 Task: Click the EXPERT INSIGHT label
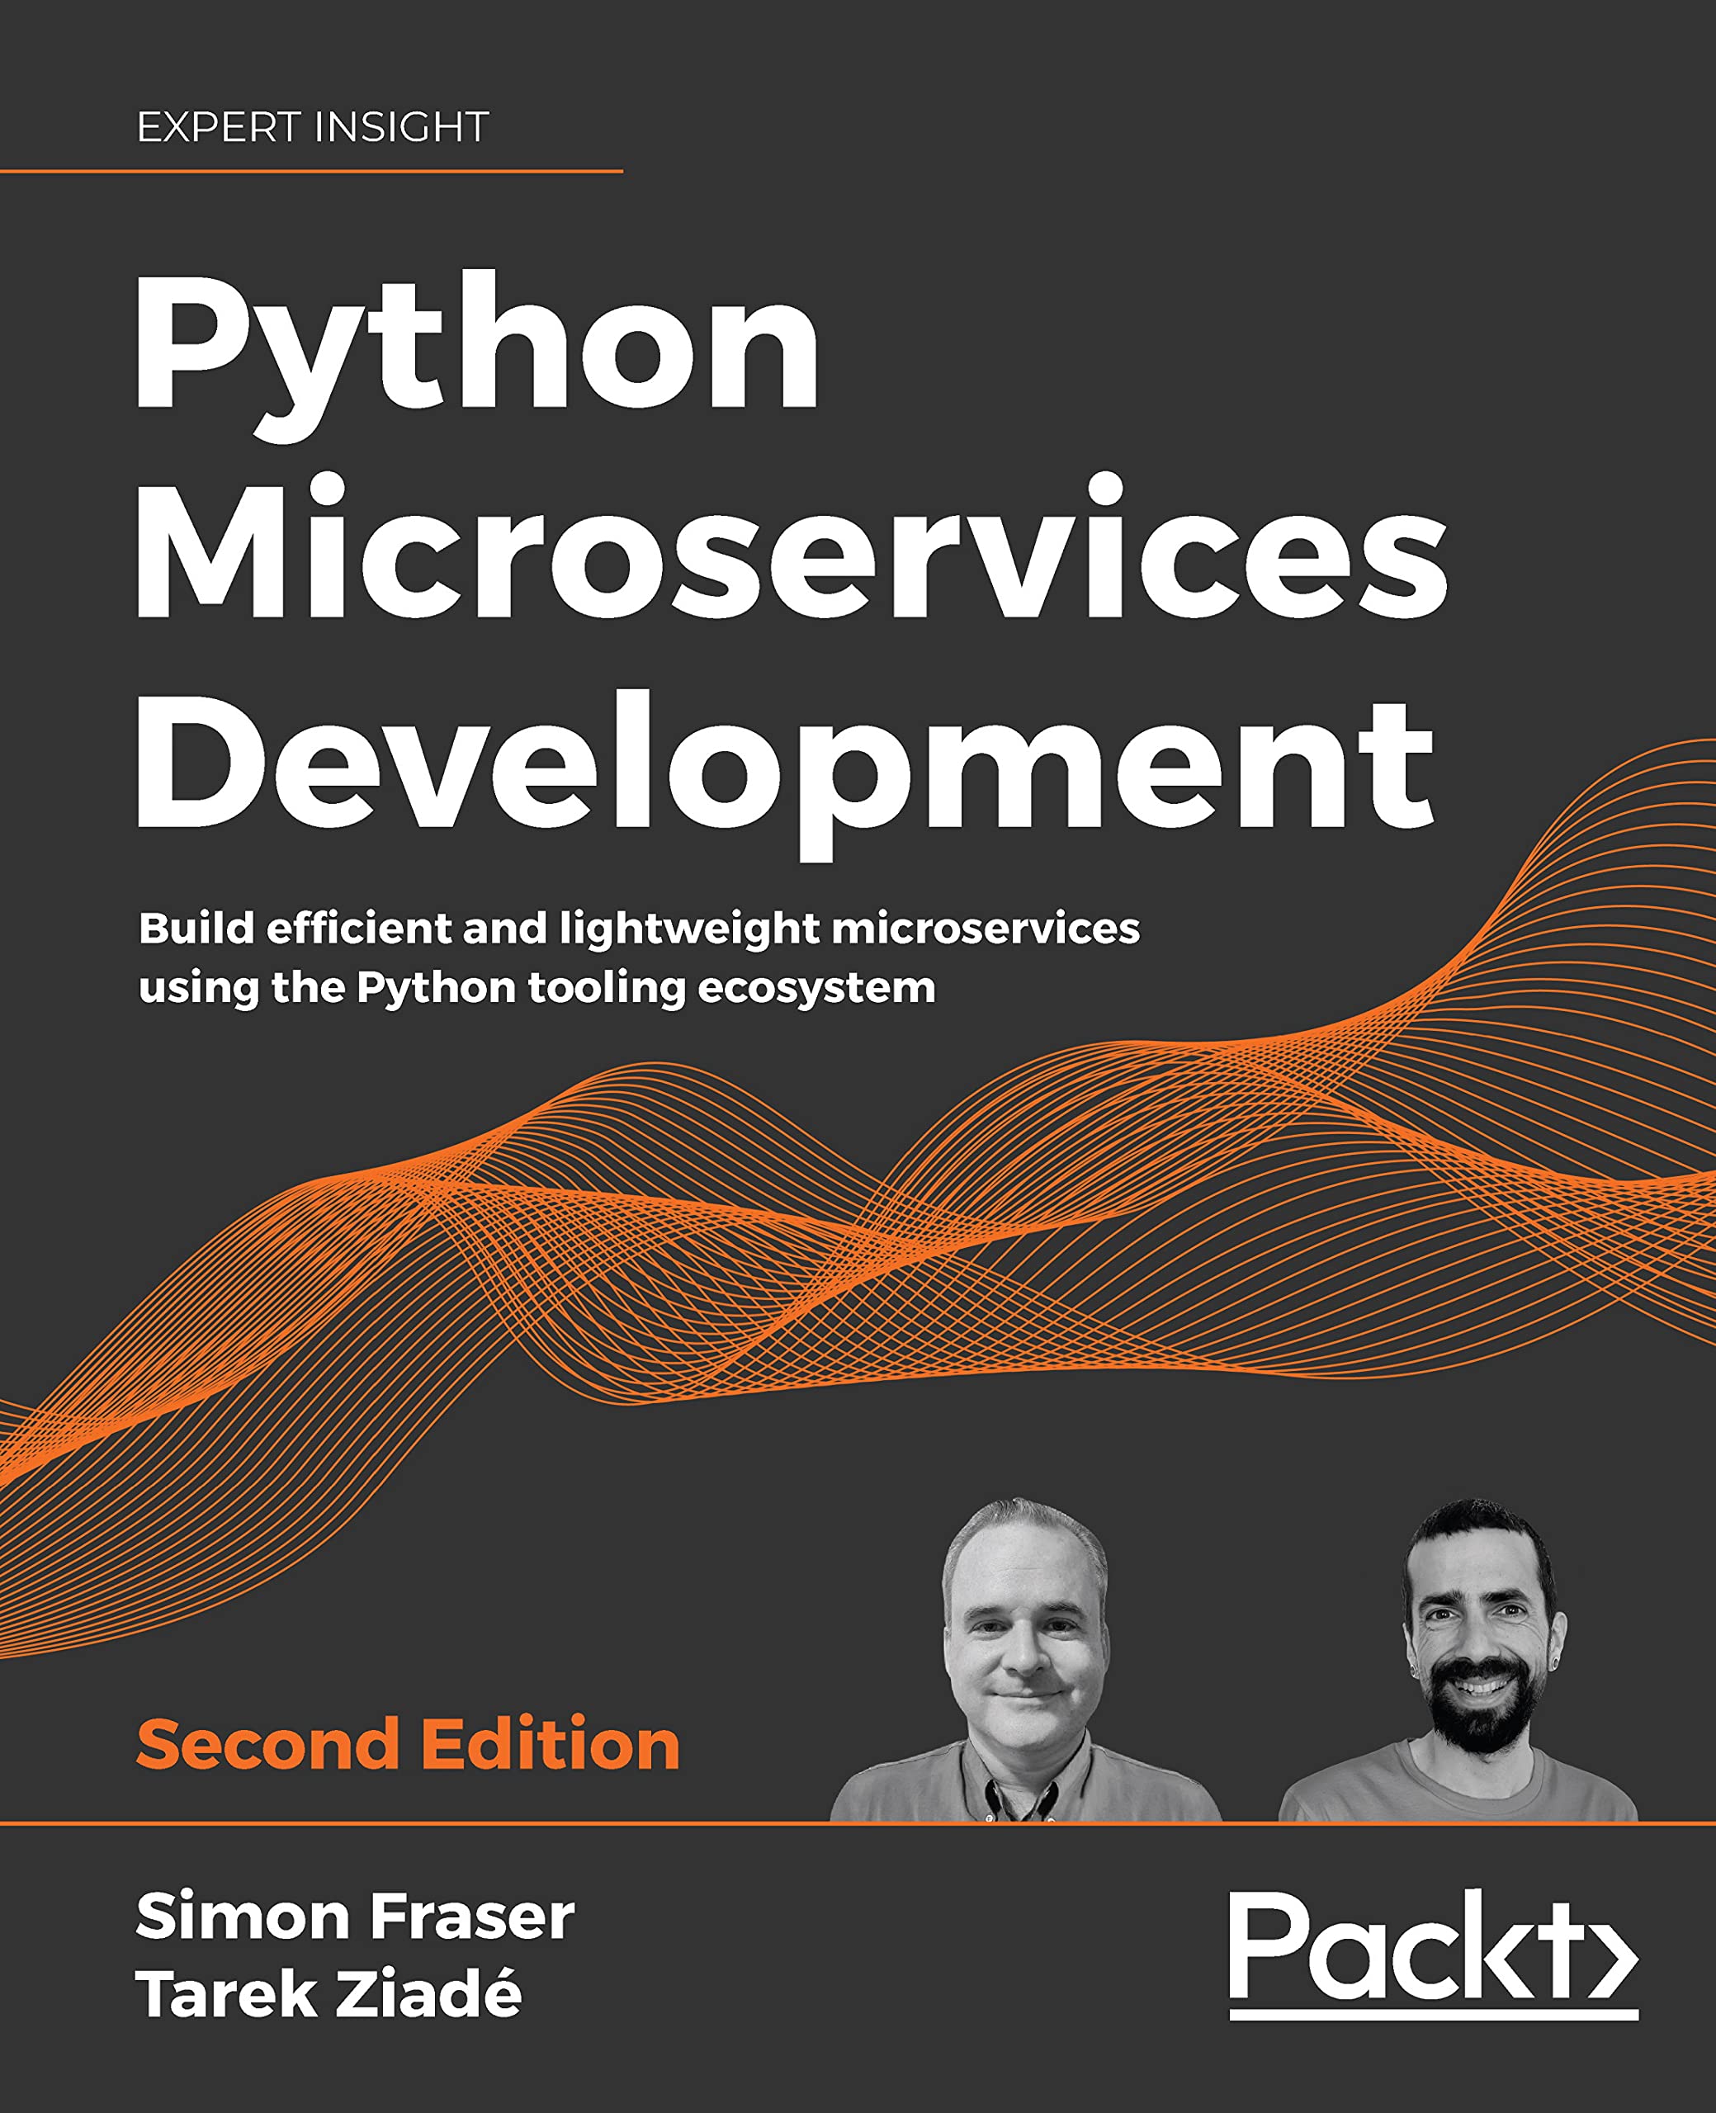tap(312, 127)
